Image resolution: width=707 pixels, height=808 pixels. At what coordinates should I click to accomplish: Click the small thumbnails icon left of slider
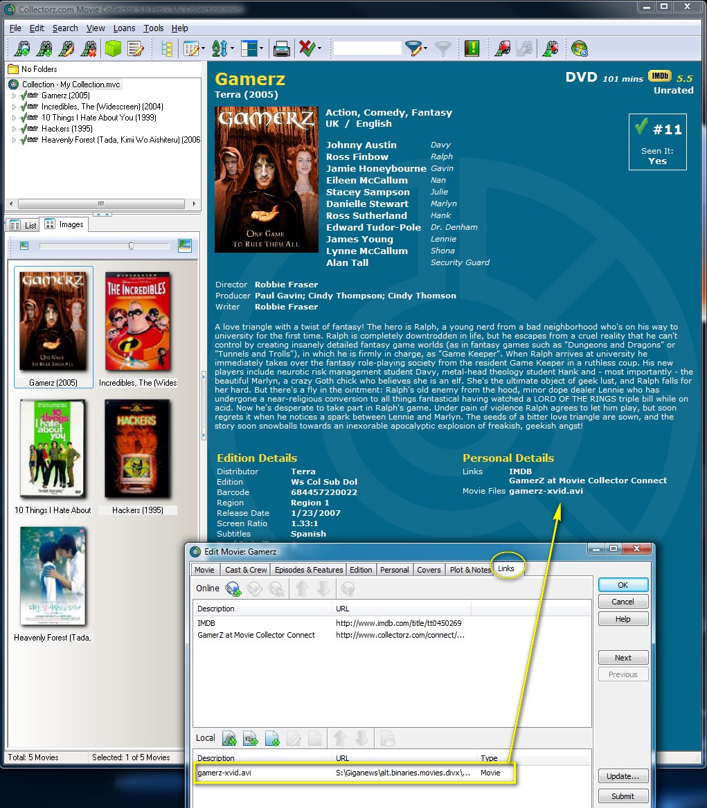click(24, 246)
